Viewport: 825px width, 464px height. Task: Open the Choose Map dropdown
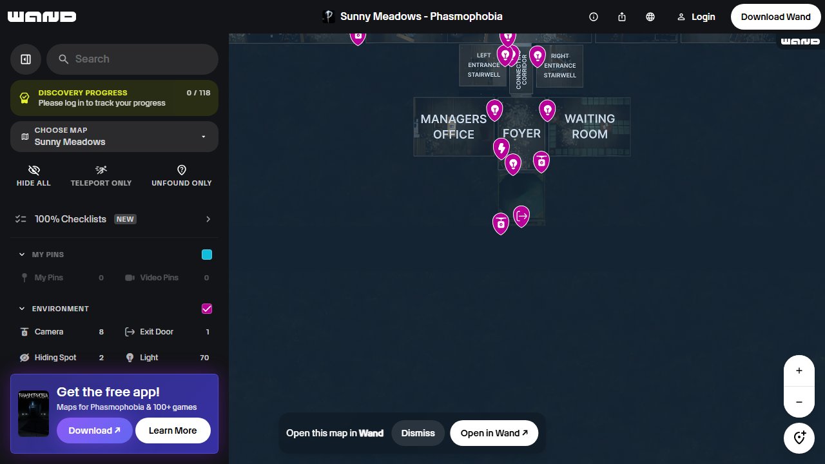click(x=114, y=136)
